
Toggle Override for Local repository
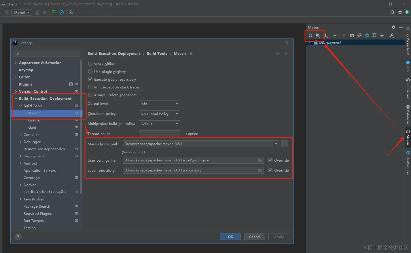(270, 170)
